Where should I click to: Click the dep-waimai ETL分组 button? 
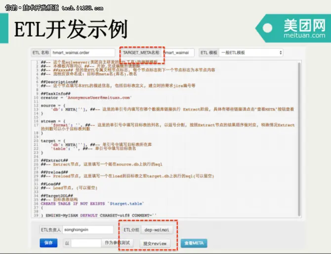[157, 230]
